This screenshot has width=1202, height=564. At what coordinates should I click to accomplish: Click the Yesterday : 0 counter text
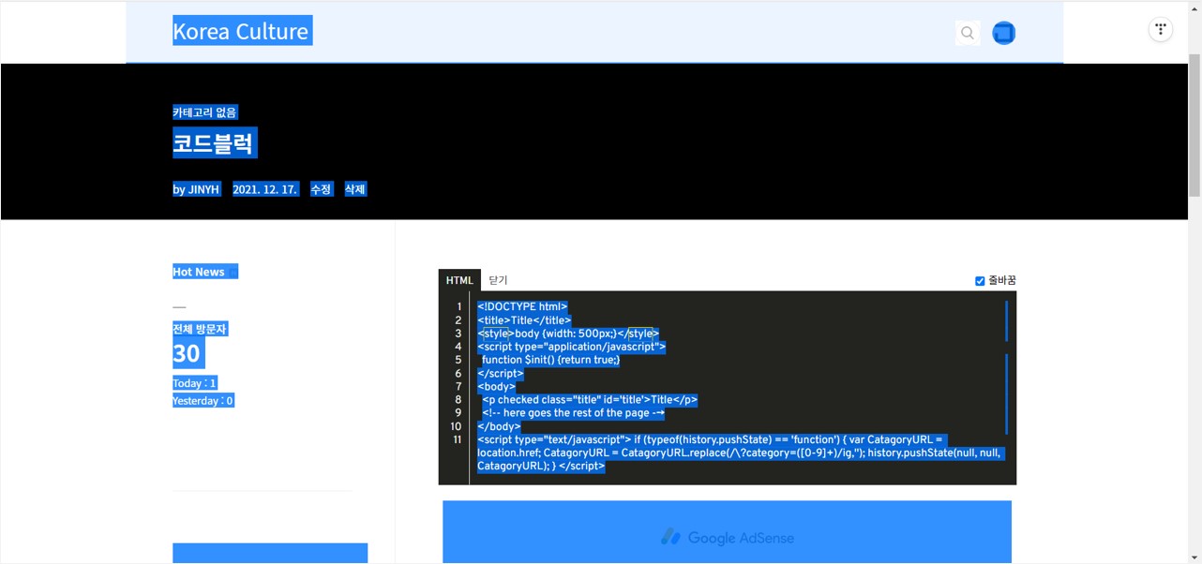tap(203, 401)
